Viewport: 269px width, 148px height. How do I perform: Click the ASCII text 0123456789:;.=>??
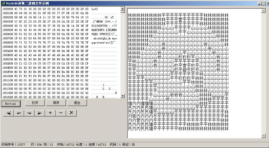pyautogui.click(x=104, y=26)
